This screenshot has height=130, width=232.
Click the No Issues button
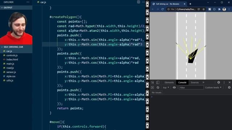coord(156,92)
